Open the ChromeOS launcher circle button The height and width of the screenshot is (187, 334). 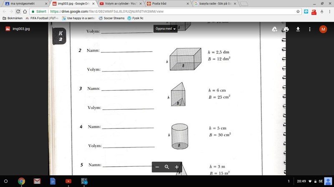6,182
